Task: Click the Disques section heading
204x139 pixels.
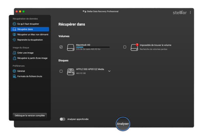Action: pyautogui.click(x=63, y=61)
